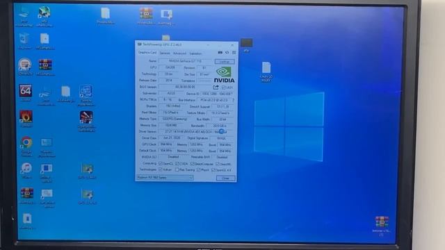Click the Name field showing GeForce GT 710

(x=186, y=61)
